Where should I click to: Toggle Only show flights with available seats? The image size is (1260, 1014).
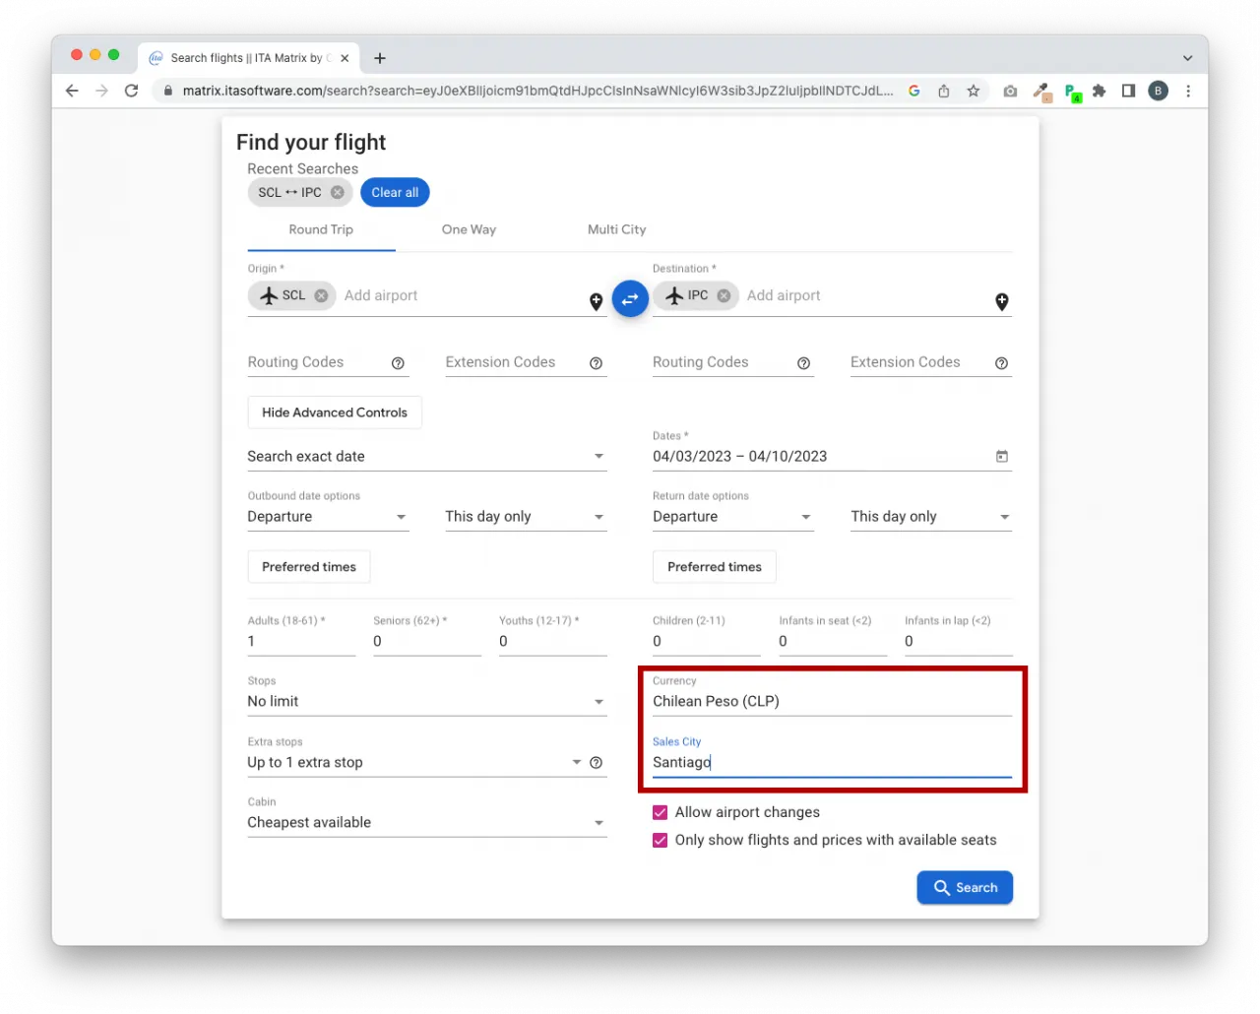660,841
